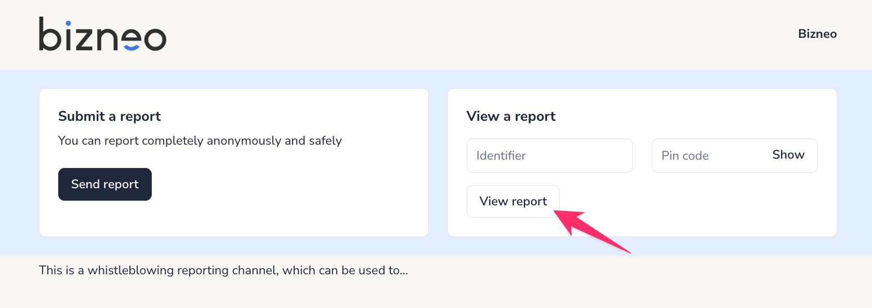
Task: Click the "View a report" heading
Action: 511,116
